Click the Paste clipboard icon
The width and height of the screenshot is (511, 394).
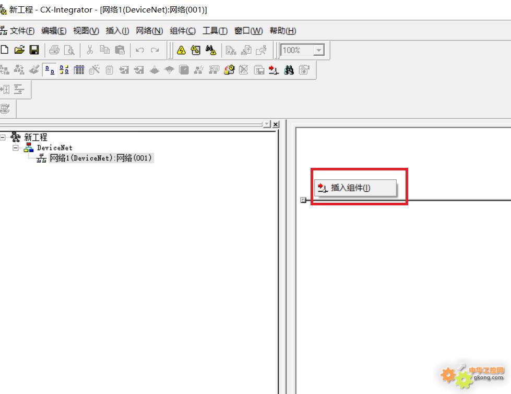[120, 50]
